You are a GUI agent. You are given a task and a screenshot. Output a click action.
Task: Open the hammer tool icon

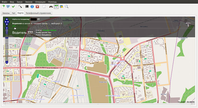point(20,7)
